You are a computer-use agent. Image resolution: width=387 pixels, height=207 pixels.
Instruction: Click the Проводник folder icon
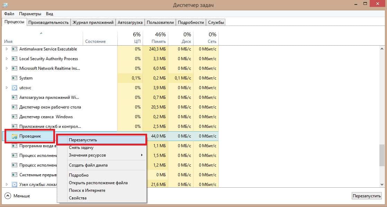click(x=15, y=136)
